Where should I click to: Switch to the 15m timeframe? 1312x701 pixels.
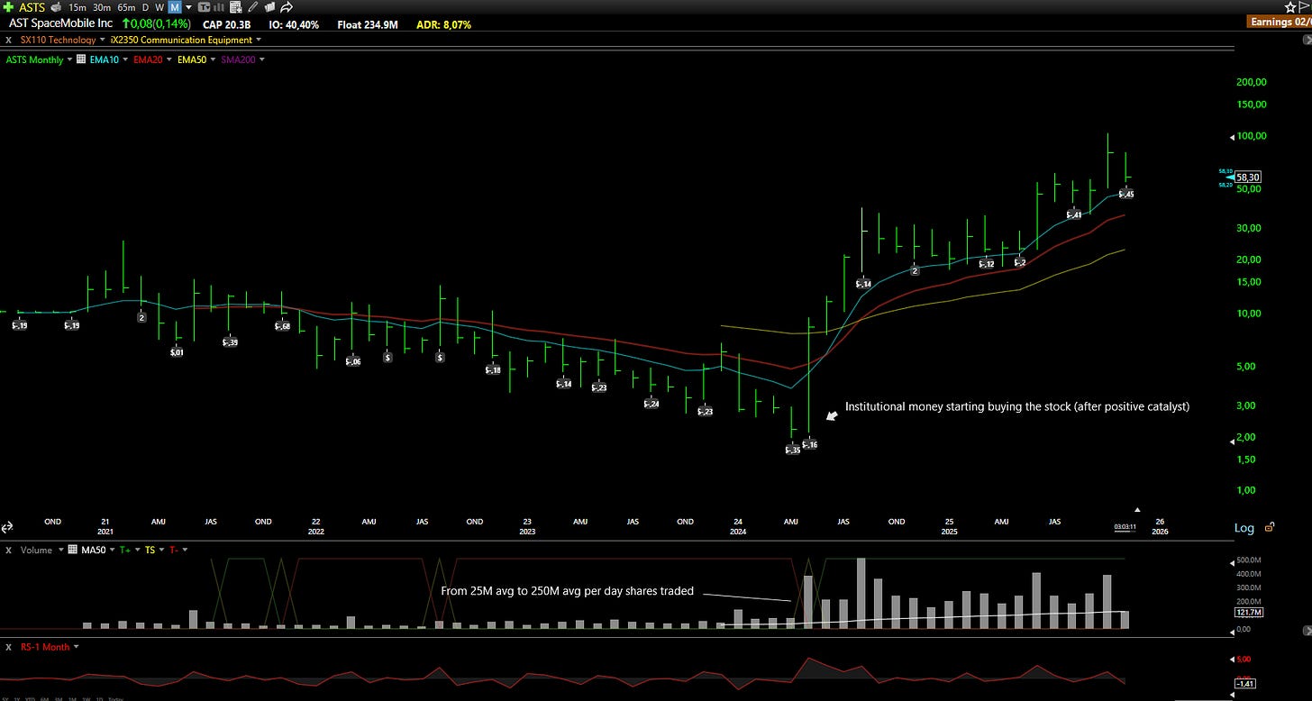click(77, 7)
